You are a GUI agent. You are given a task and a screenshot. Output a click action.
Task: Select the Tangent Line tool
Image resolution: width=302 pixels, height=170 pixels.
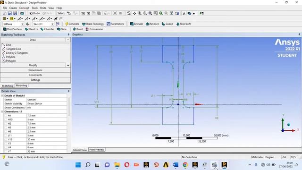(x=11, y=49)
